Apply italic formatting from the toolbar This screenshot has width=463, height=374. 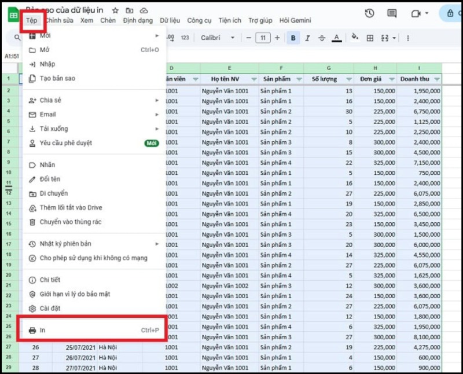(307, 38)
